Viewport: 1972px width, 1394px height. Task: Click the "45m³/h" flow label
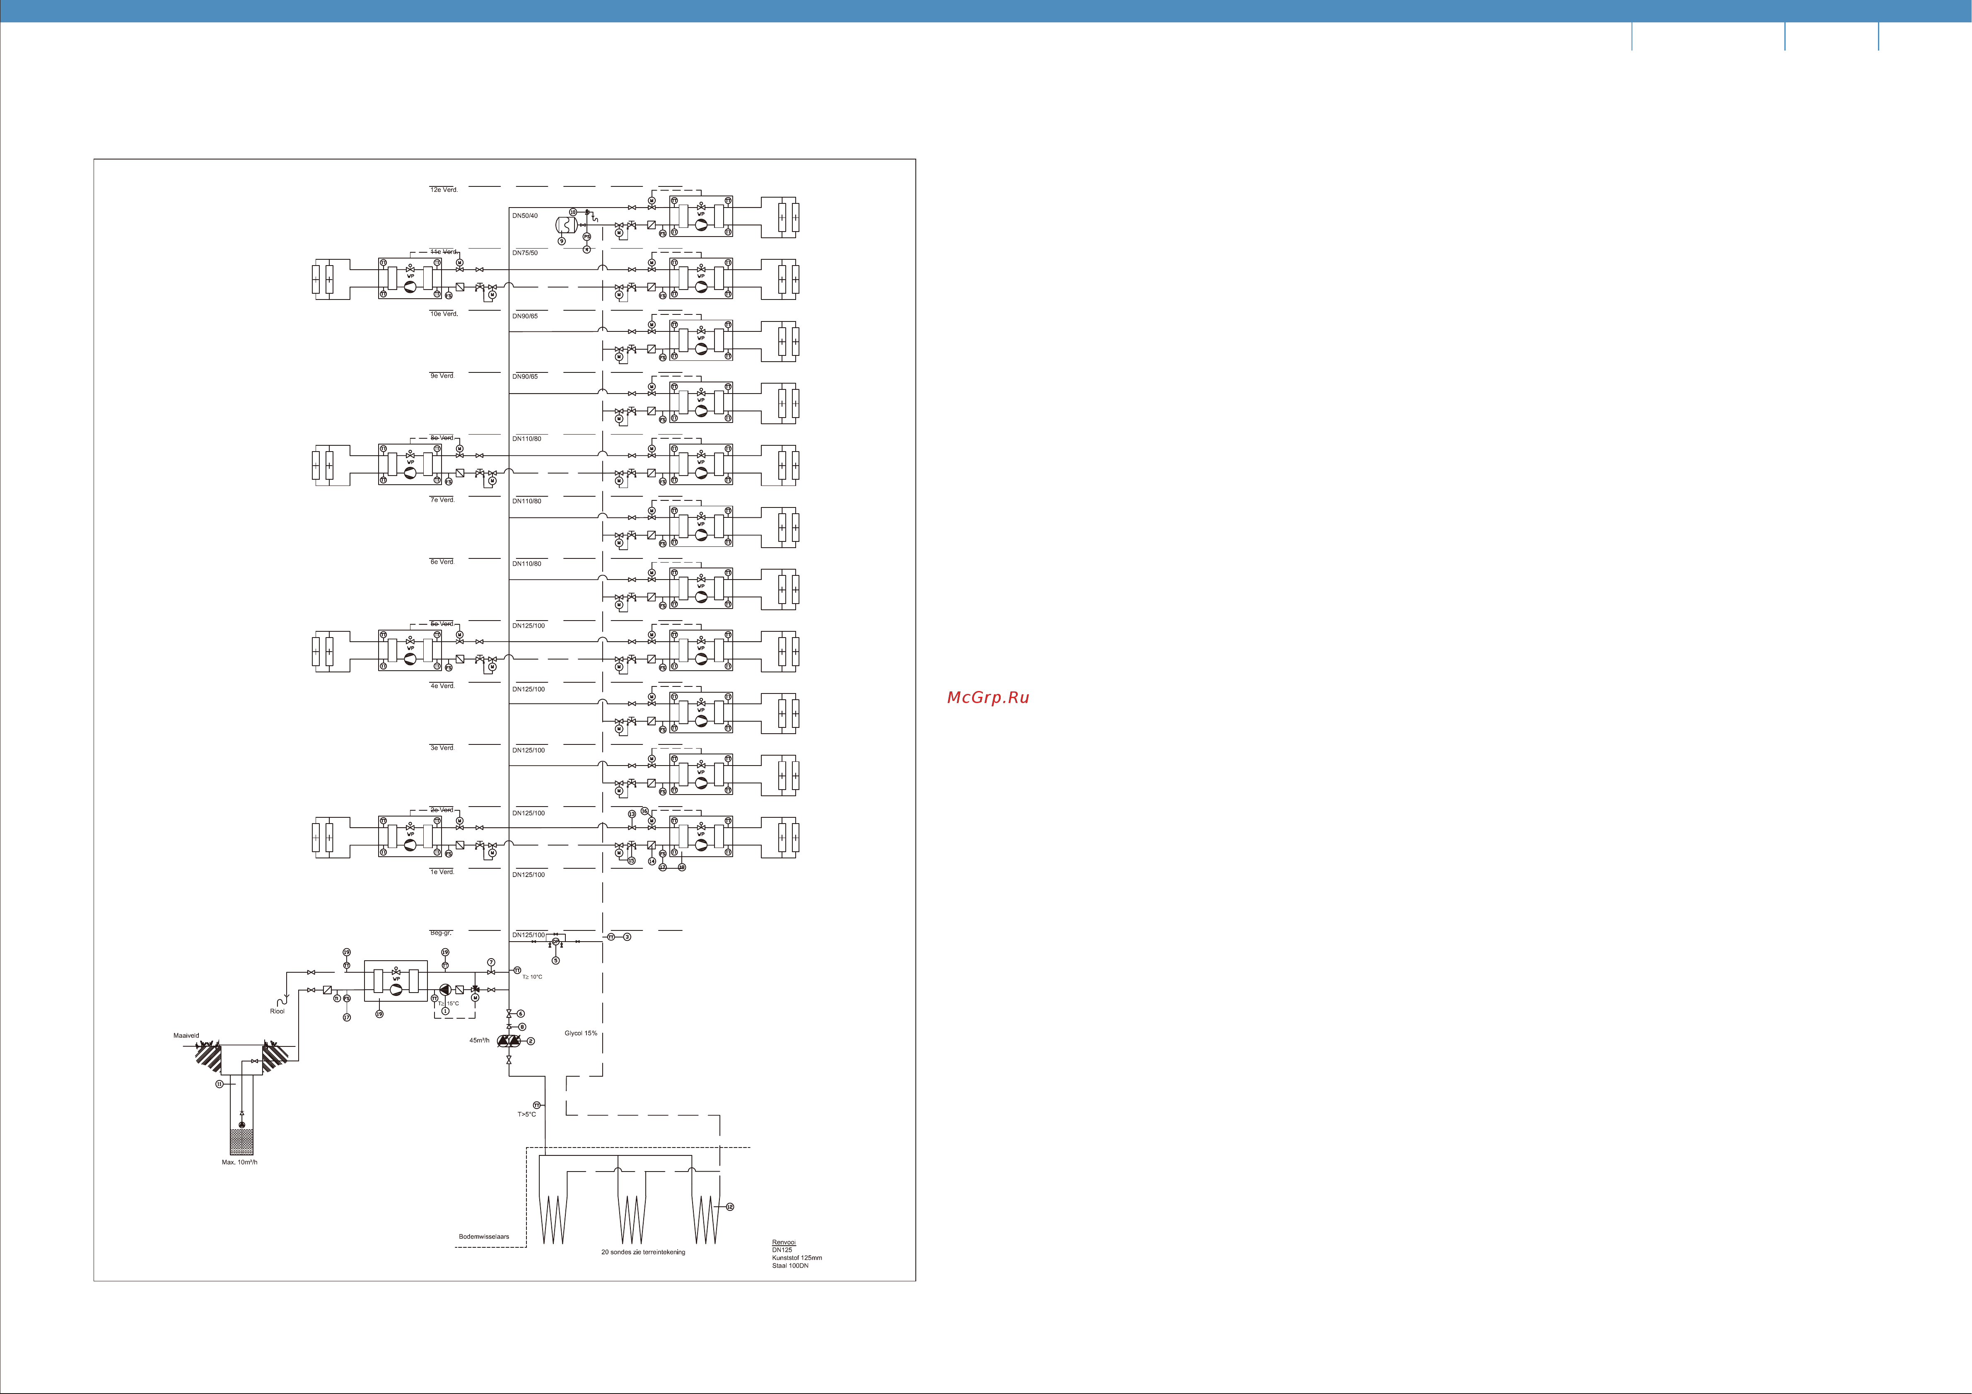tap(479, 1040)
